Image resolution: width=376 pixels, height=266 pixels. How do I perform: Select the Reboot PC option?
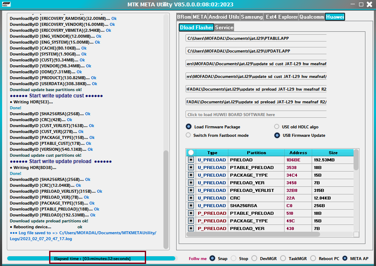[312, 258]
